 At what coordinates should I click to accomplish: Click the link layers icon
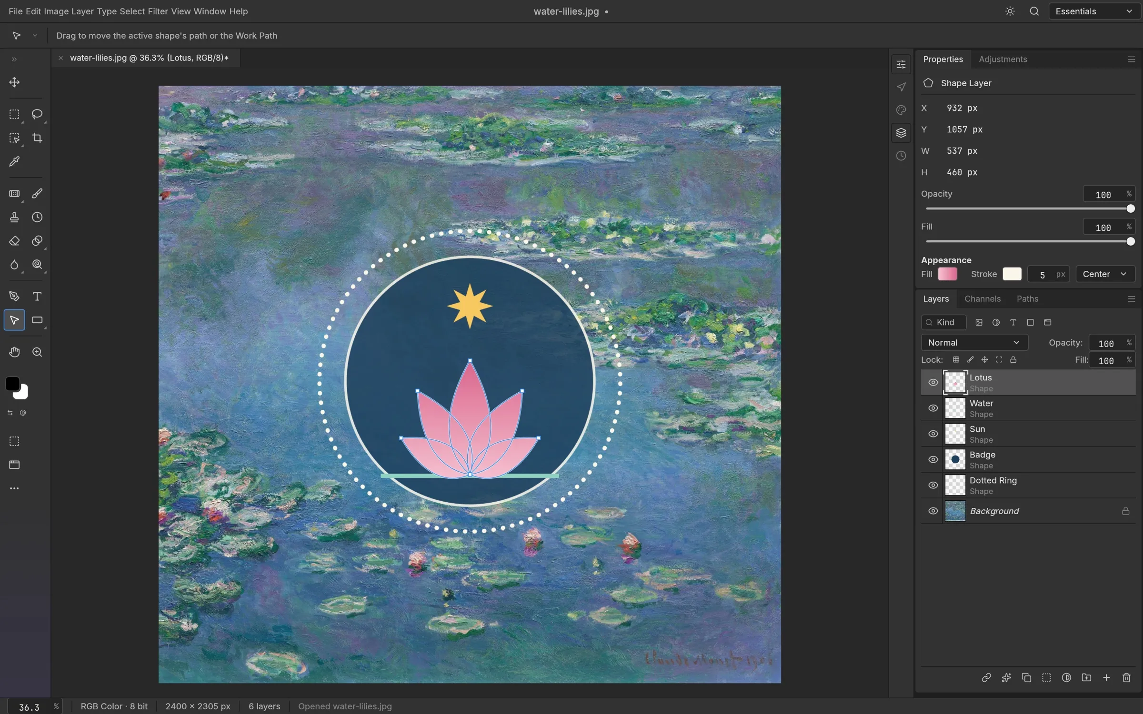pos(986,678)
